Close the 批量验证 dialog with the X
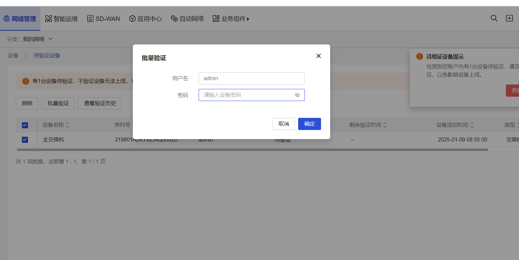This screenshot has height=260, width=519. (x=318, y=56)
